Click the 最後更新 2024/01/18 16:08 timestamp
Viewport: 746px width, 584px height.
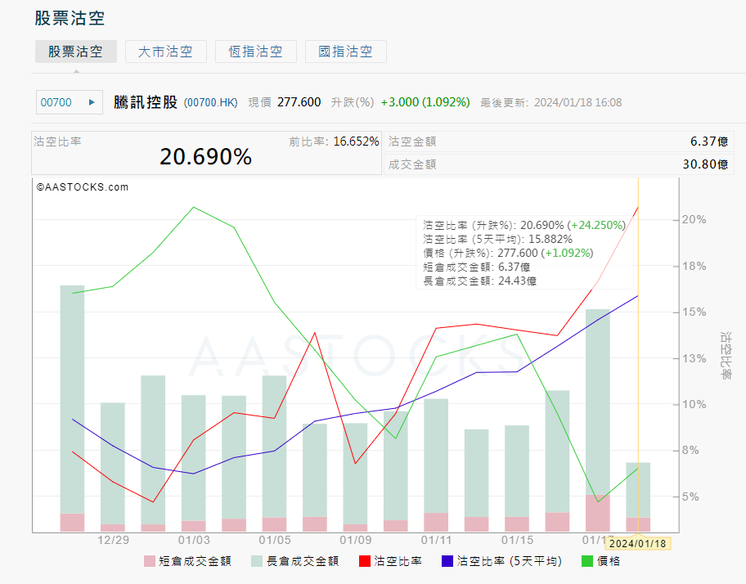click(551, 103)
